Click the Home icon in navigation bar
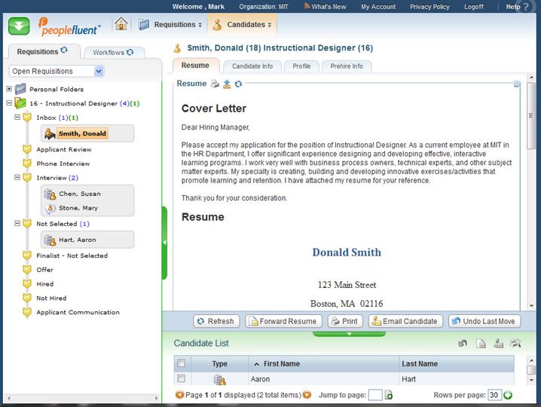The image size is (541, 407). [x=121, y=24]
